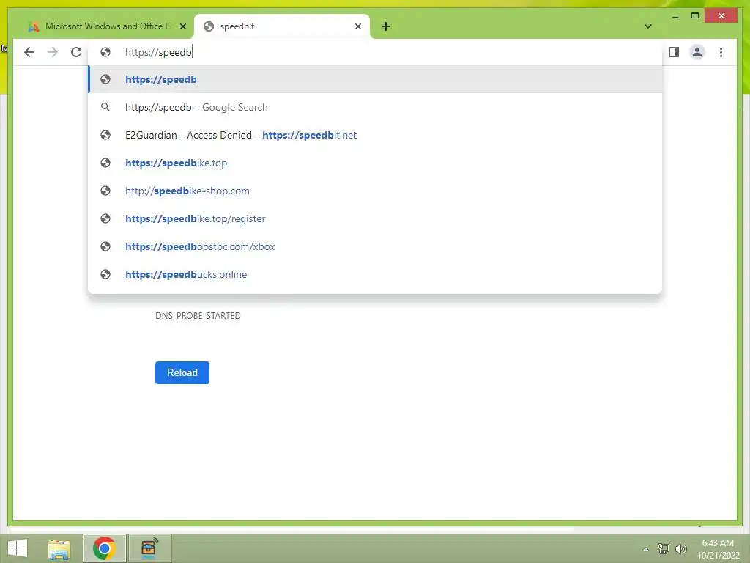Close the speedbit tab
The height and width of the screenshot is (563, 750).
coord(357,26)
